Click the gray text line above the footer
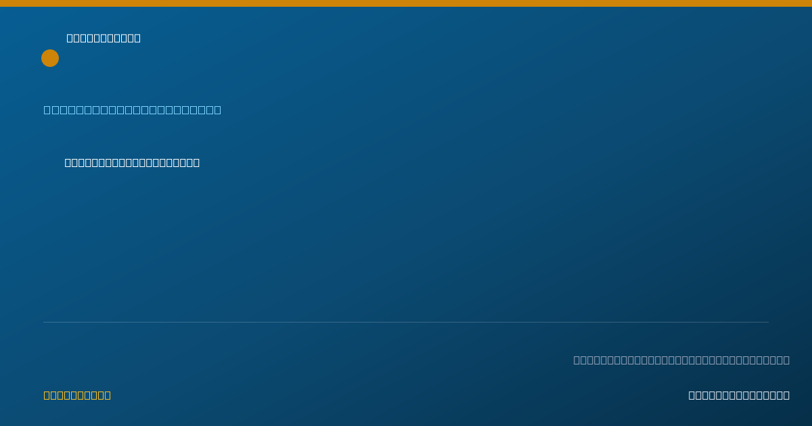This screenshot has height=426, width=812. (681, 360)
